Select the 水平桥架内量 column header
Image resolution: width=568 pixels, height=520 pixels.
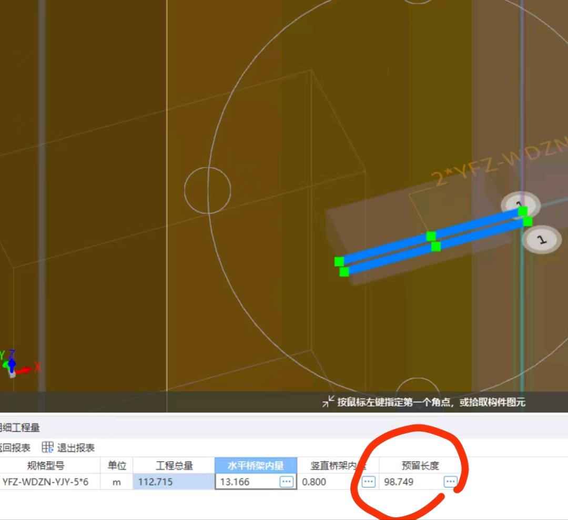click(x=256, y=465)
